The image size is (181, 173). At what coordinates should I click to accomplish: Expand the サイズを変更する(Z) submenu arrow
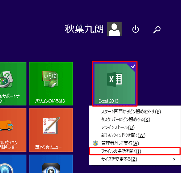point(174,159)
